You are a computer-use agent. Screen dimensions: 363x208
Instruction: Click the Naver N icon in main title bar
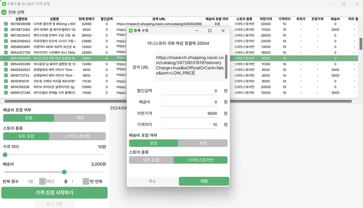[4, 4]
